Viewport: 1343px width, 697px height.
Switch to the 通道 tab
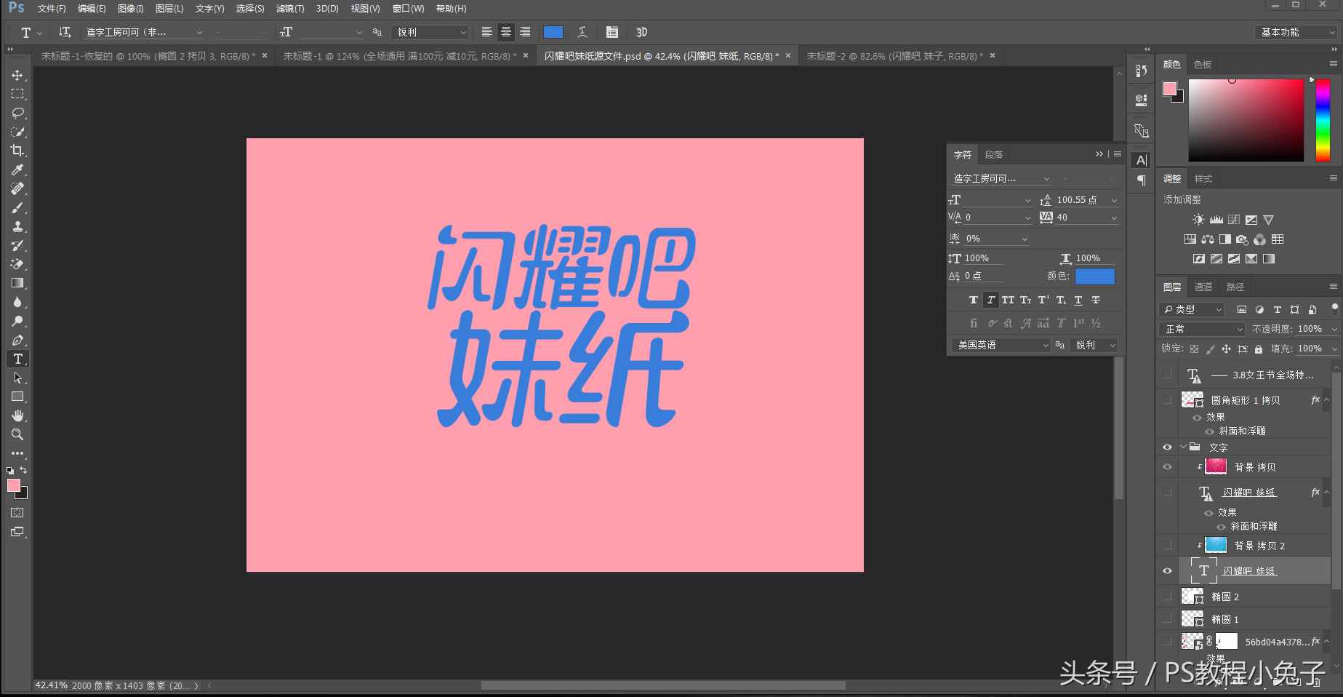pos(1203,286)
